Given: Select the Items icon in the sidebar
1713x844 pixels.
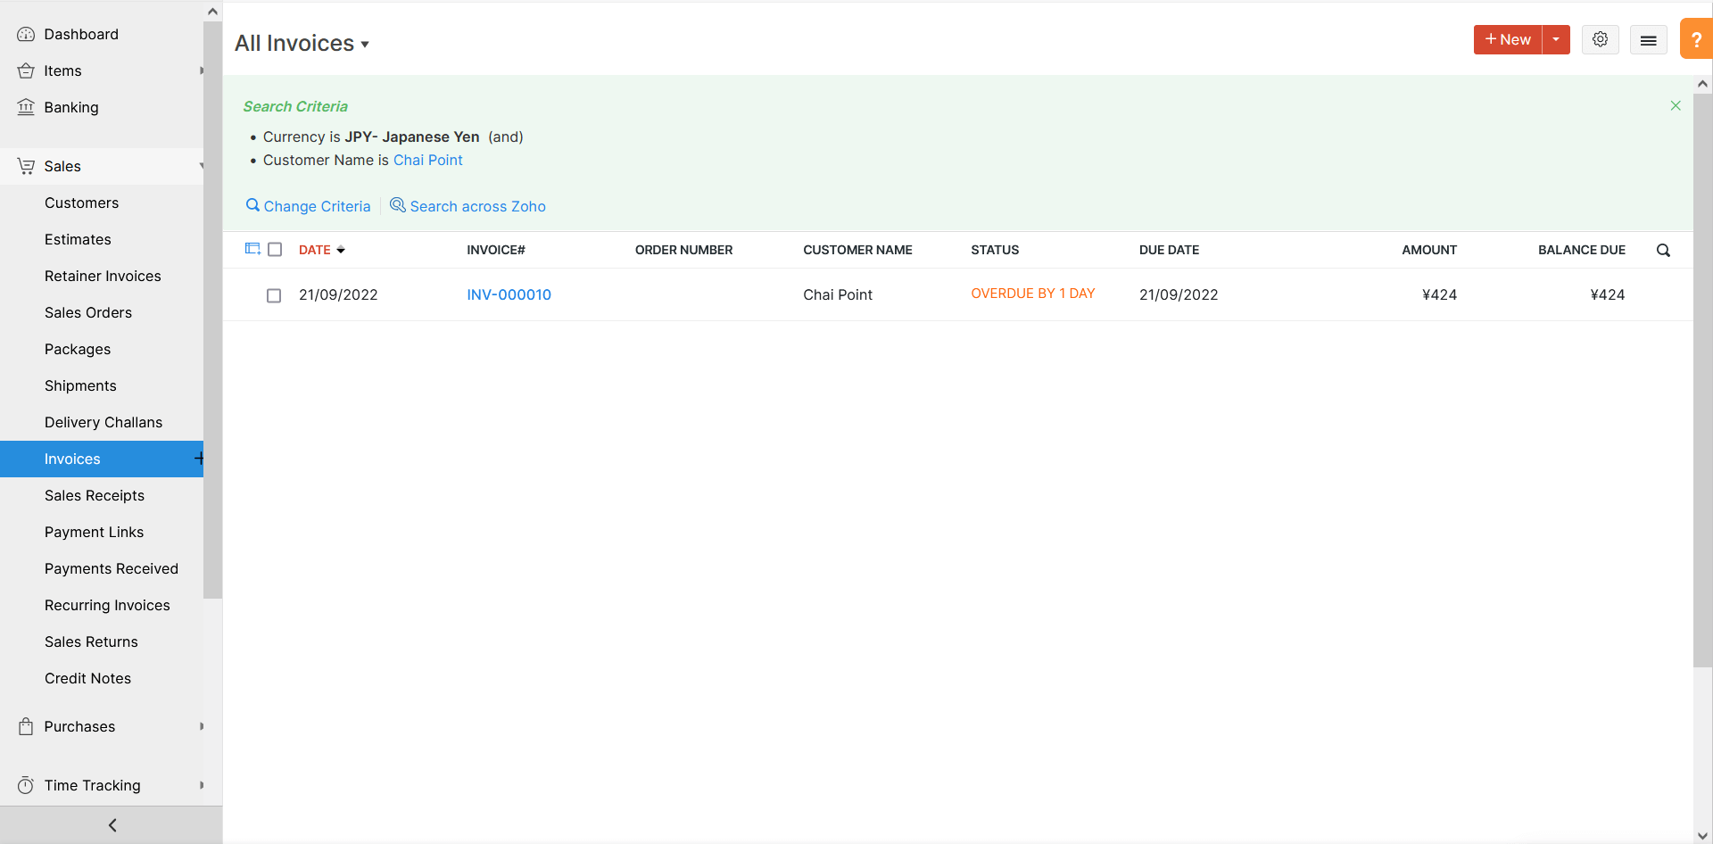Looking at the screenshot, I should [x=26, y=70].
